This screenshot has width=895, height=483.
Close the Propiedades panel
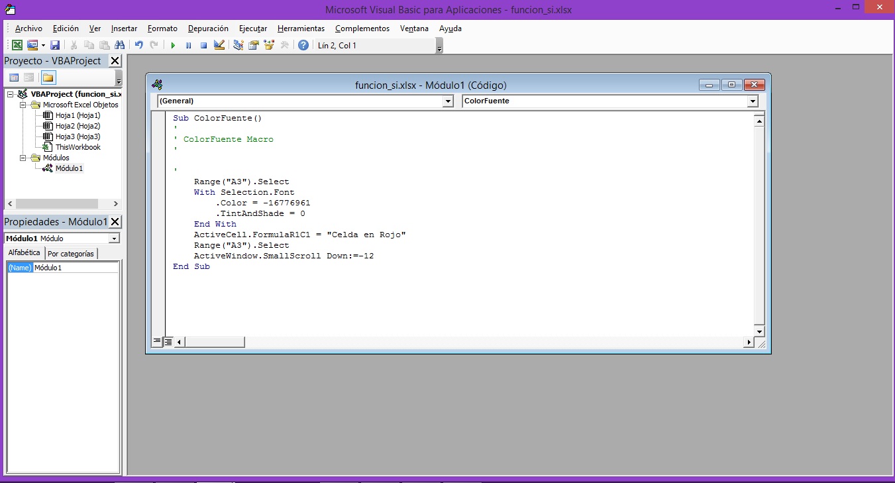(115, 222)
